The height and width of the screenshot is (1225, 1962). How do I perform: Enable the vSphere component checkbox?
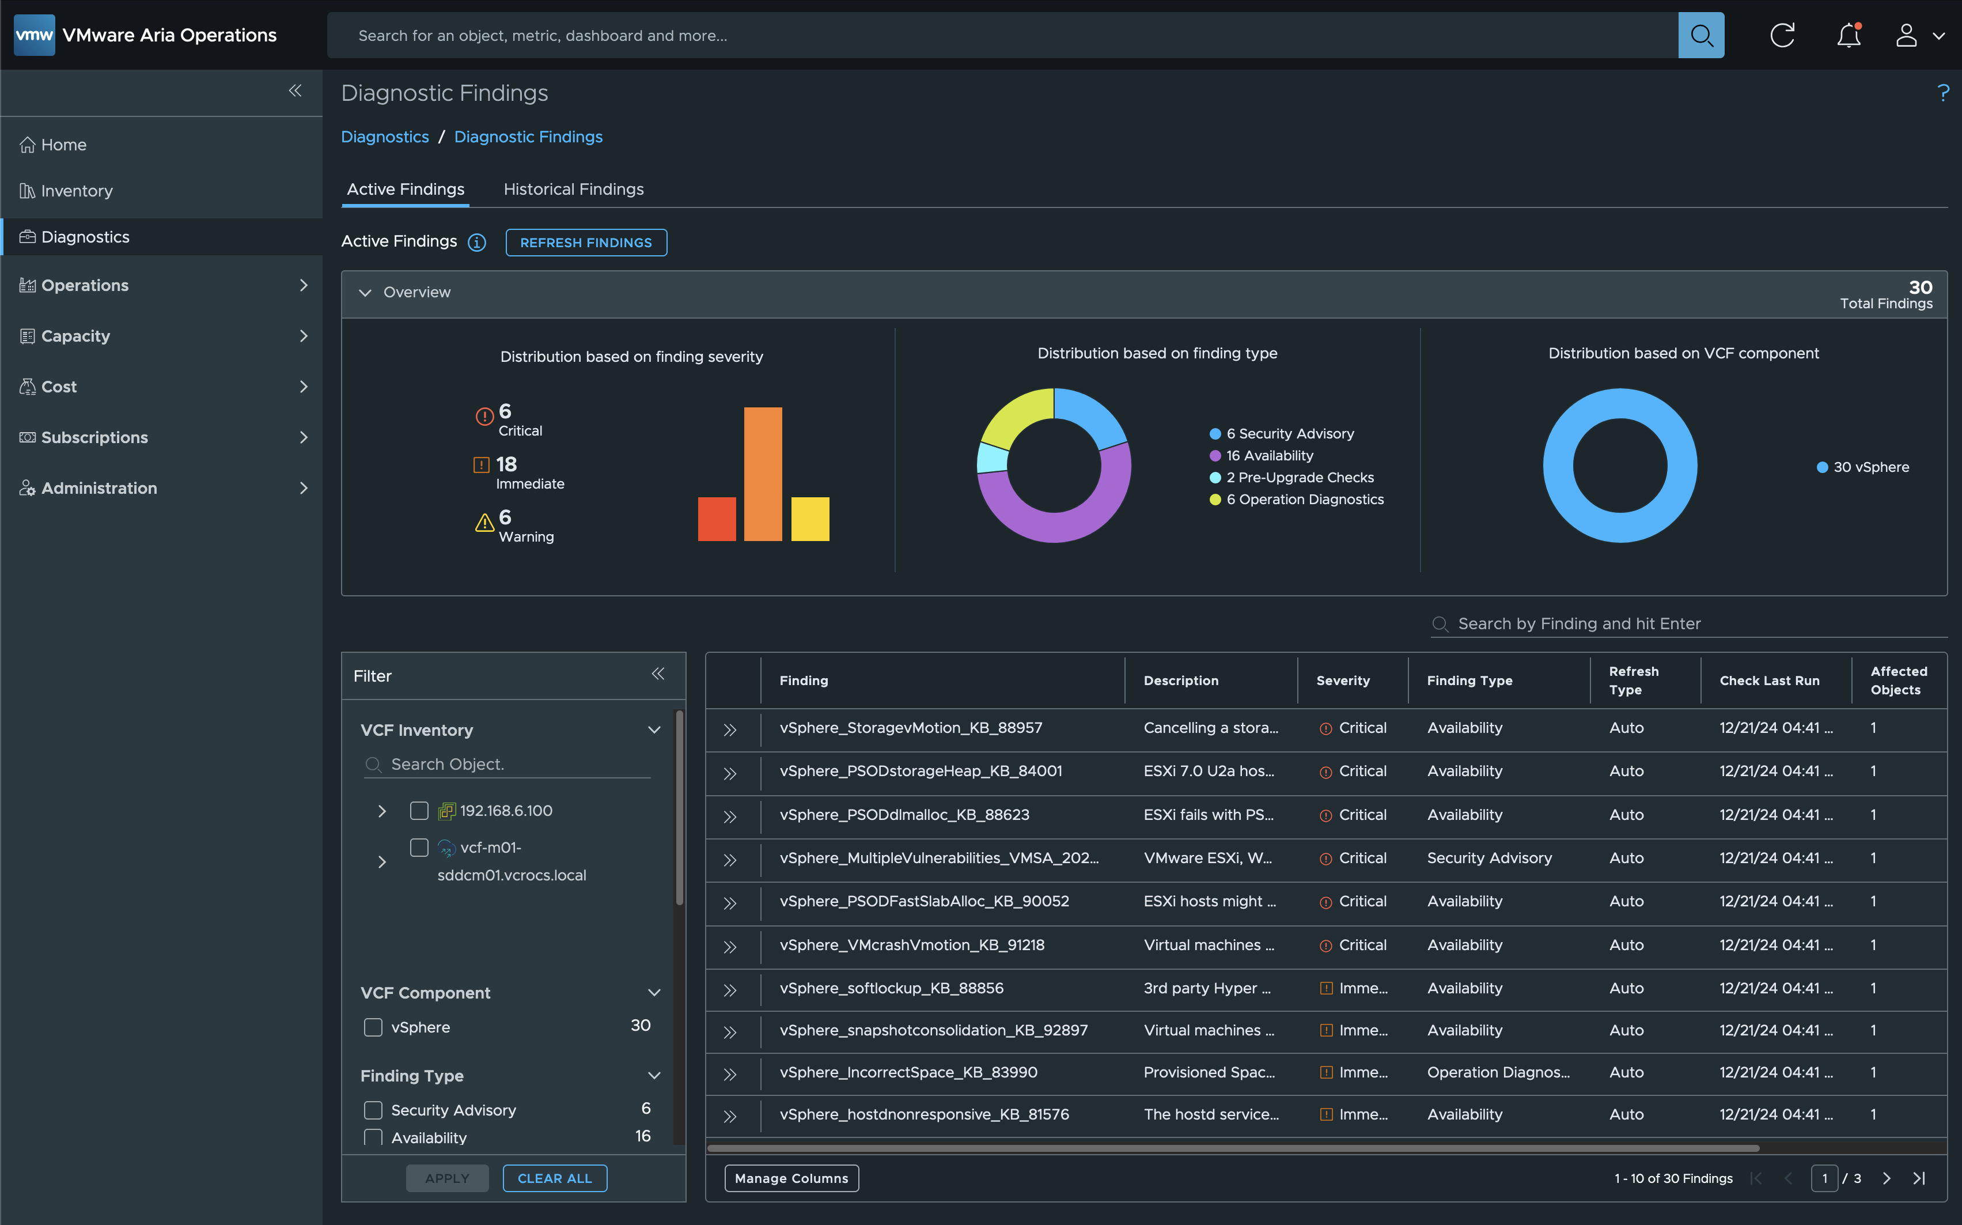click(373, 1027)
